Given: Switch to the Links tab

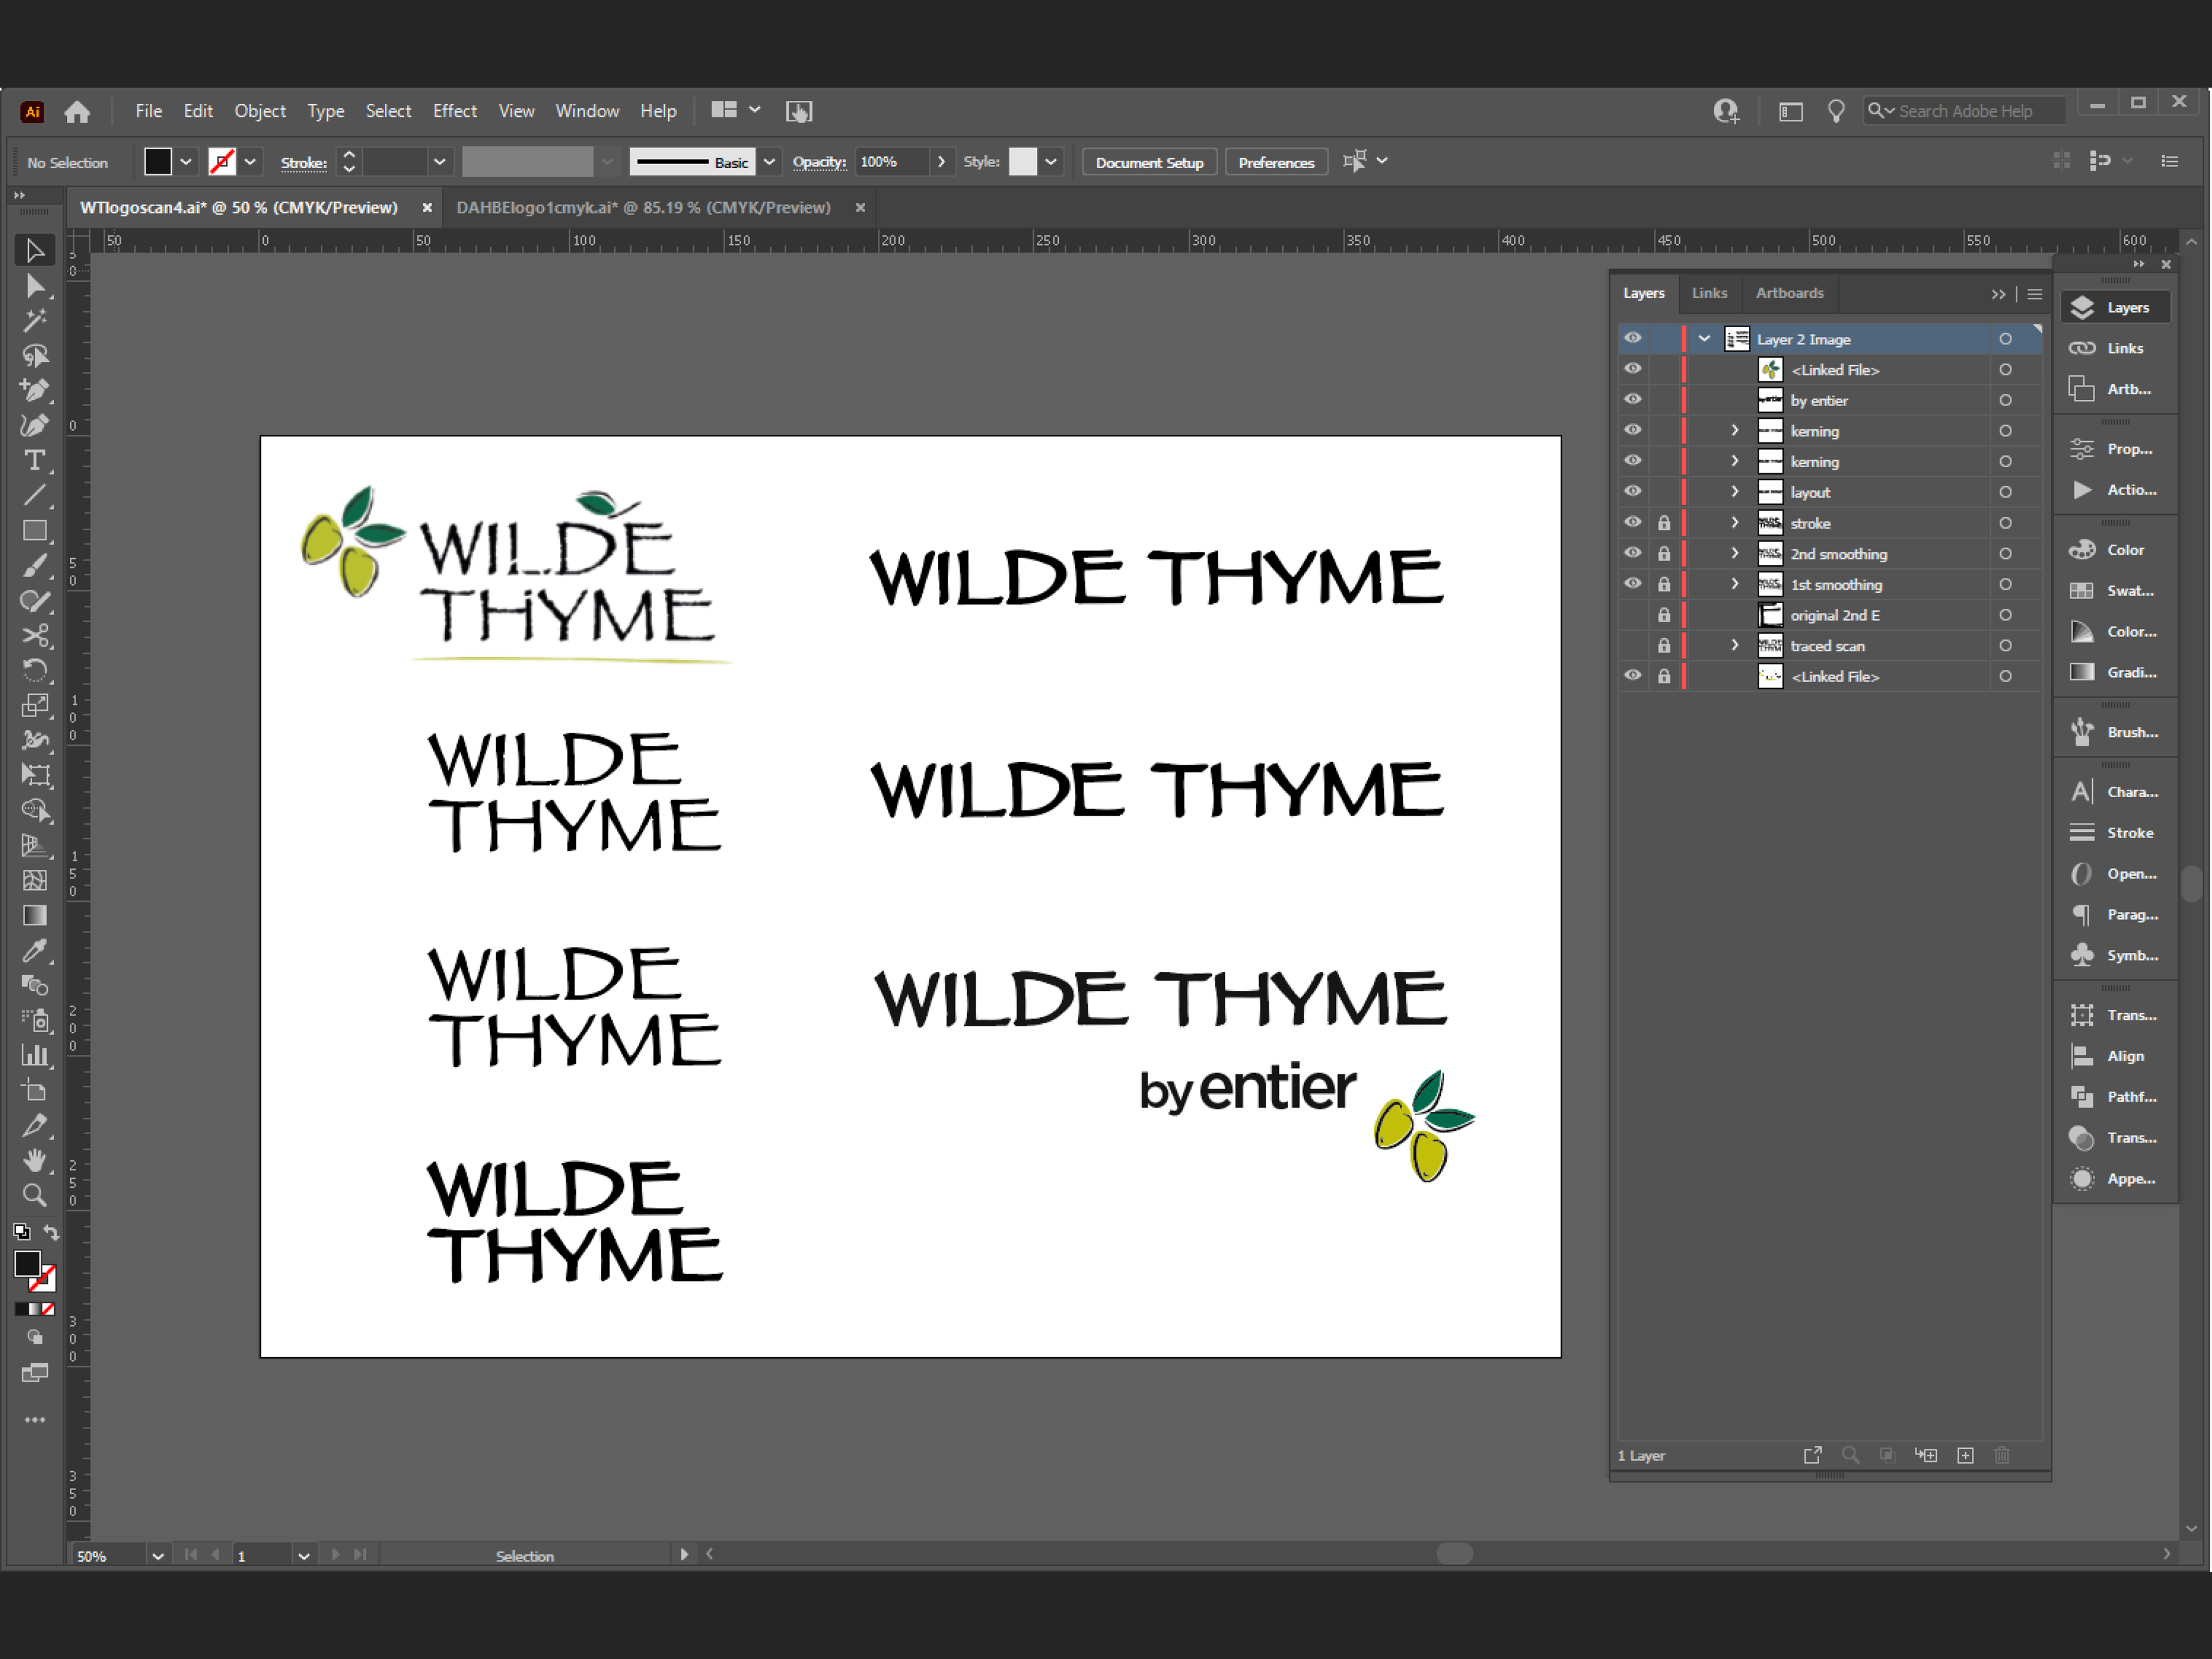Looking at the screenshot, I should click(1709, 293).
